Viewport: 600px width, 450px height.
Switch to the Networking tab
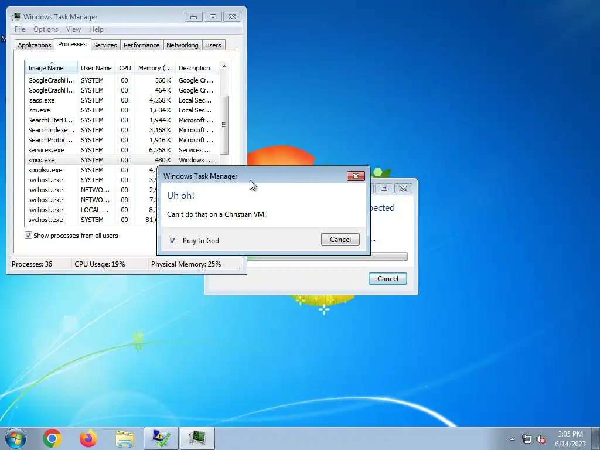click(x=182, y=45)
